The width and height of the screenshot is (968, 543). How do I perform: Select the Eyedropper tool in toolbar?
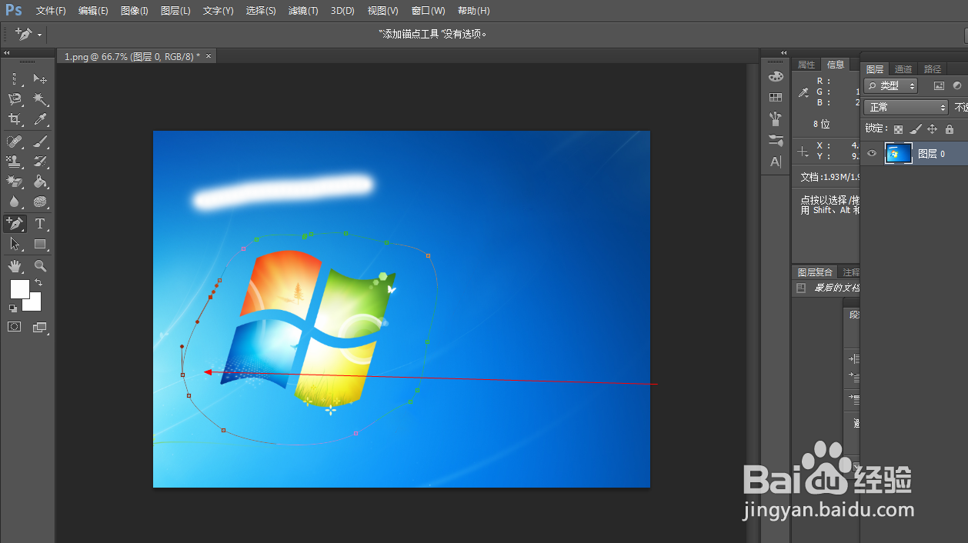(40, 119)
